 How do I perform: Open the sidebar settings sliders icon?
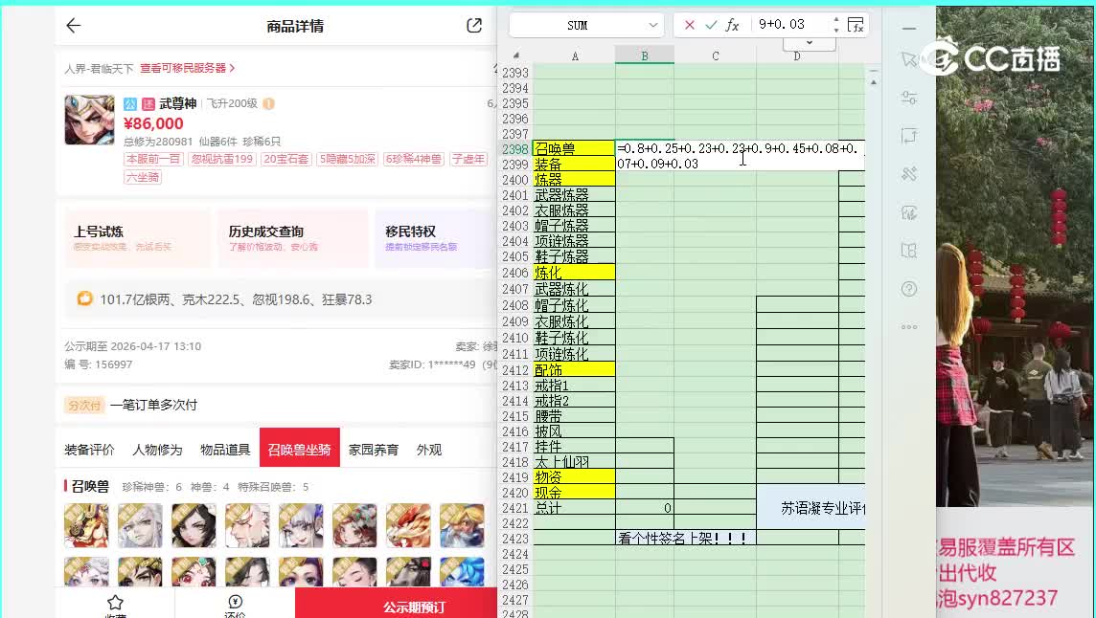point(909,98)
